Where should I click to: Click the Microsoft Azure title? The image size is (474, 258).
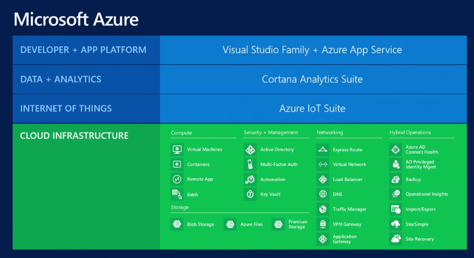tap(76, 19)
